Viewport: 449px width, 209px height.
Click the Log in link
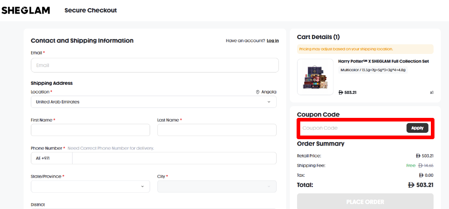273,41
